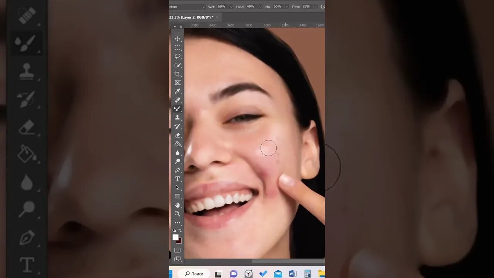Select the Quick Selection tool
Viewport: 494px width, 278px height.
click(x=178, y=65)
